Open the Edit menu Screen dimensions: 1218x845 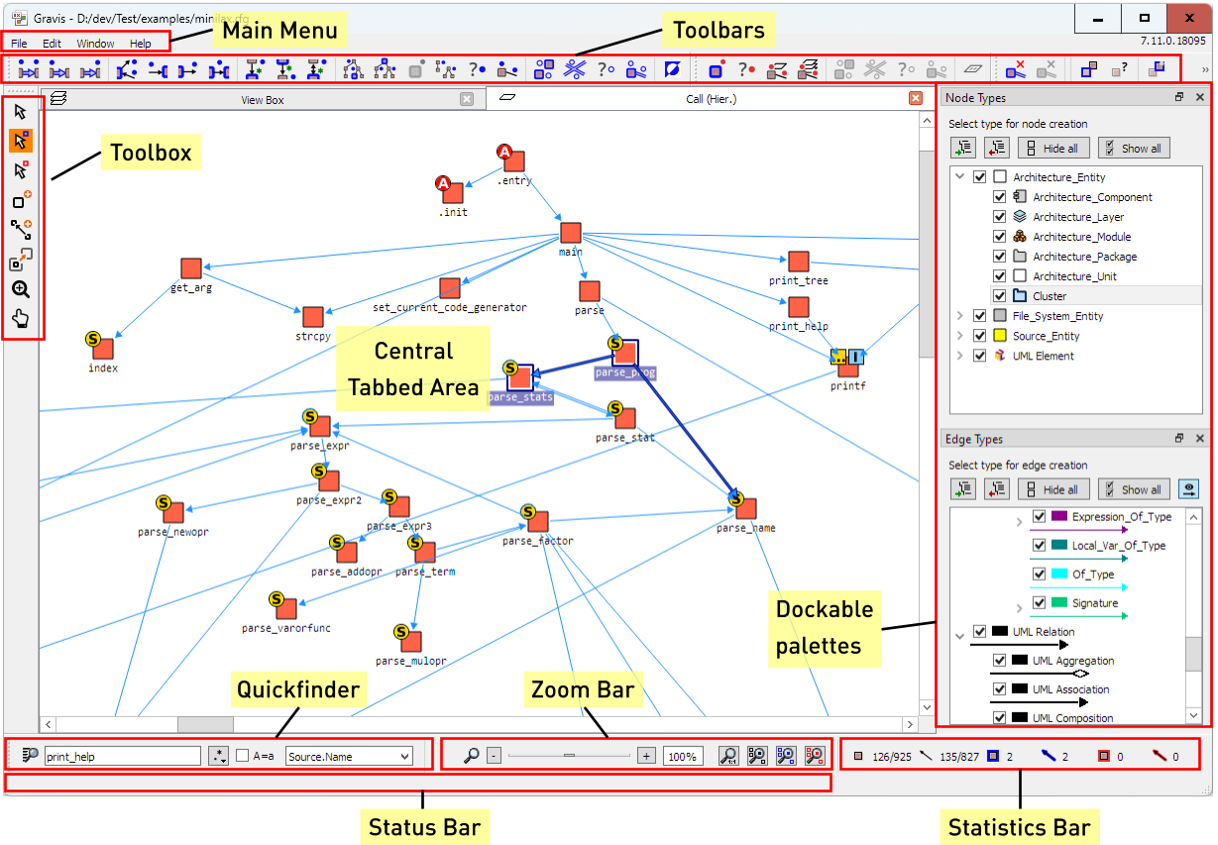coord(52,44)
